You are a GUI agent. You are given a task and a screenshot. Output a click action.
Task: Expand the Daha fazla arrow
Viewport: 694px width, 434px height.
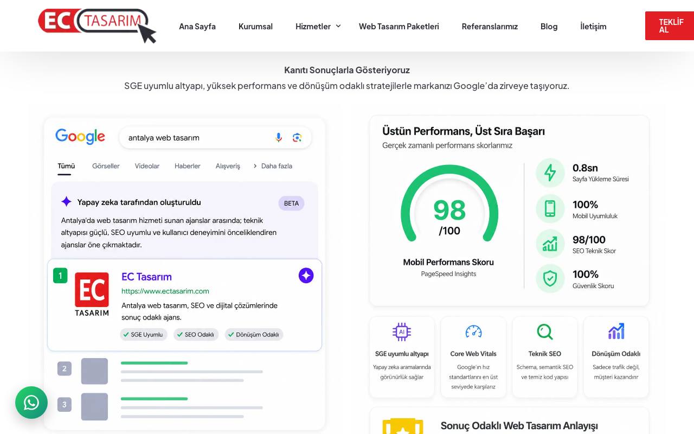pyautogui.click(x=255, y=166)
